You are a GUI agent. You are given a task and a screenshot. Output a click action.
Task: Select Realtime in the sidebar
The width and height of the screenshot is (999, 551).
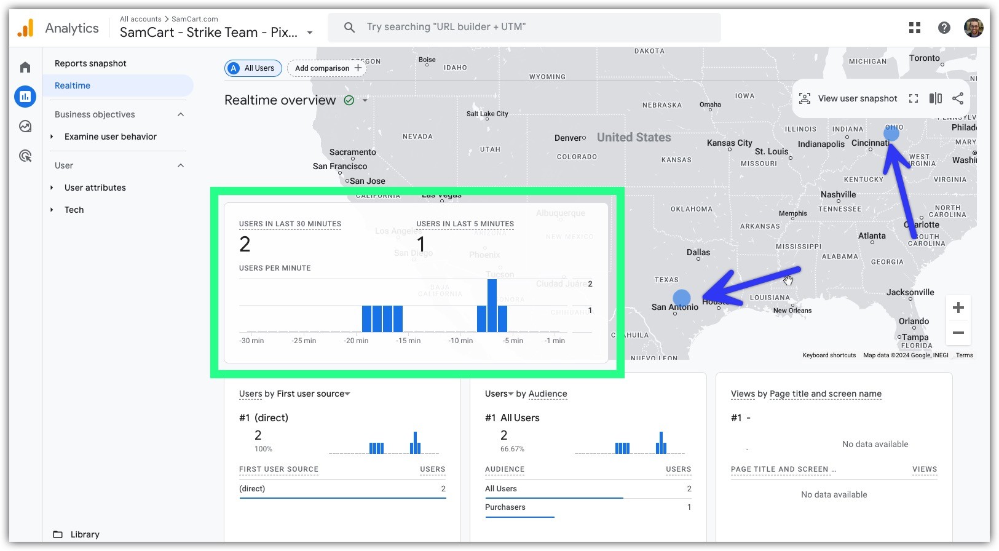coord(118,85)
